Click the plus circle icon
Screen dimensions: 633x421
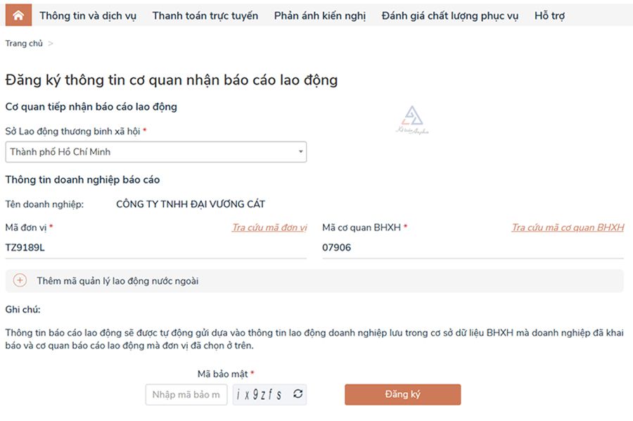coord(20,280)
